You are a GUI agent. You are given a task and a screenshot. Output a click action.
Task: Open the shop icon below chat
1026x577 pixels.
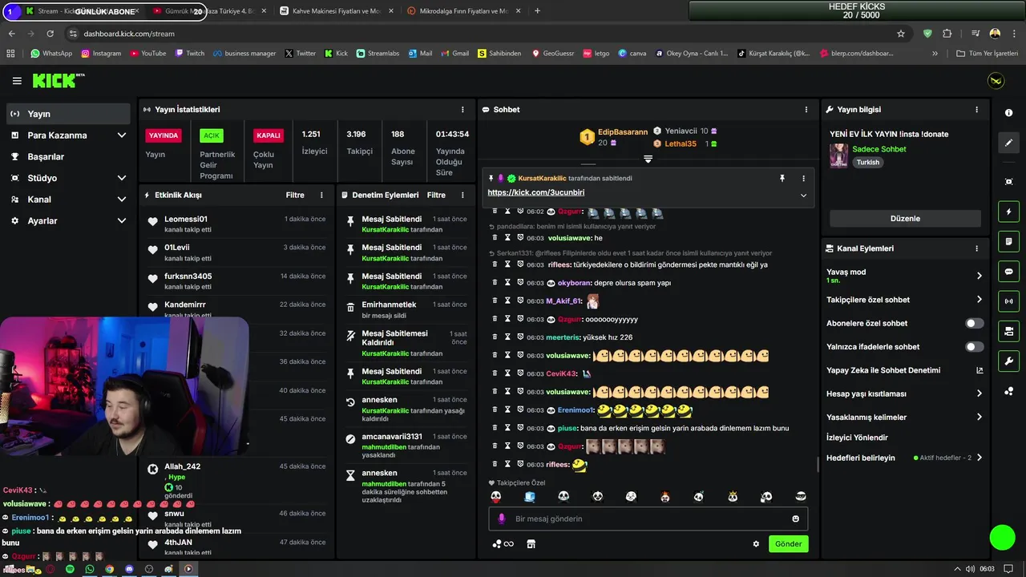(531, 544)
